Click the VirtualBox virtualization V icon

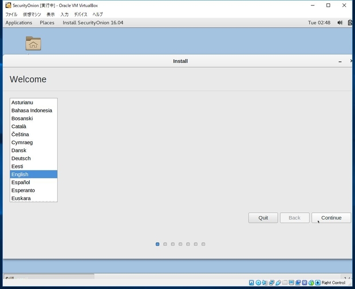[x=304, y=282]
